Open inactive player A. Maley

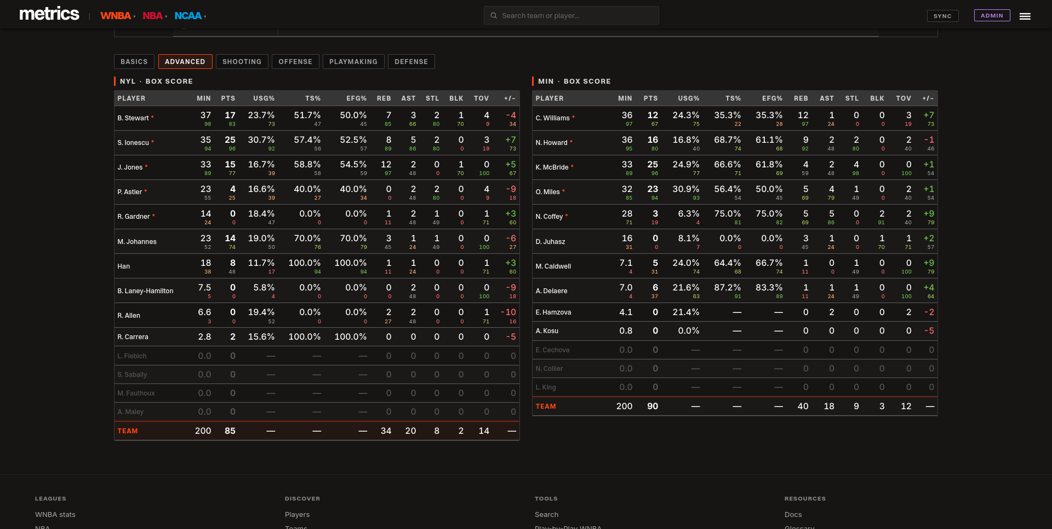130,412
